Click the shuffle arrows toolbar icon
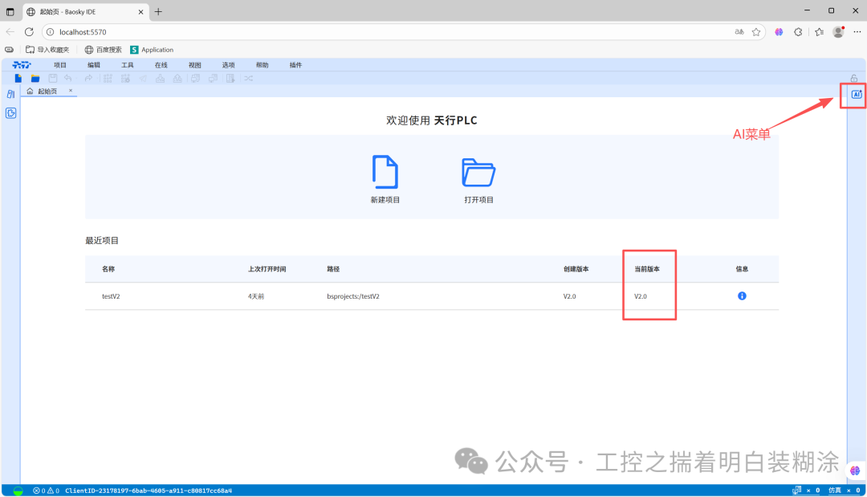Screen dimensions: 867x497 click(x=249, y=79)
